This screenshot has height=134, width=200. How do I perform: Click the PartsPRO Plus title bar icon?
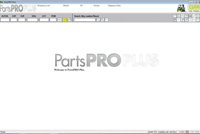click(2, 2)
